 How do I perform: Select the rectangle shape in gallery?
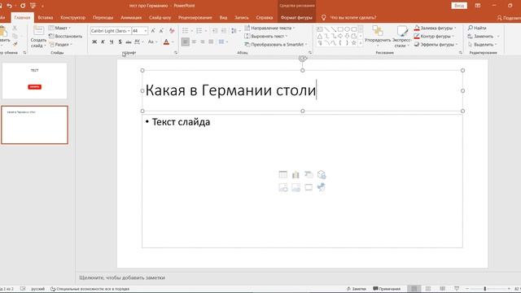[340, 29]
